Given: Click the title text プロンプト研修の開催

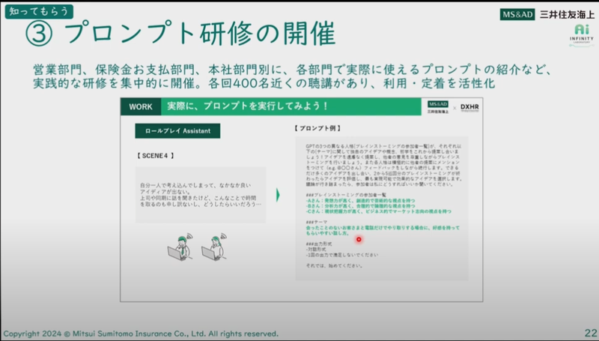Looking at the screenshot, I should [x=200, y=34].
